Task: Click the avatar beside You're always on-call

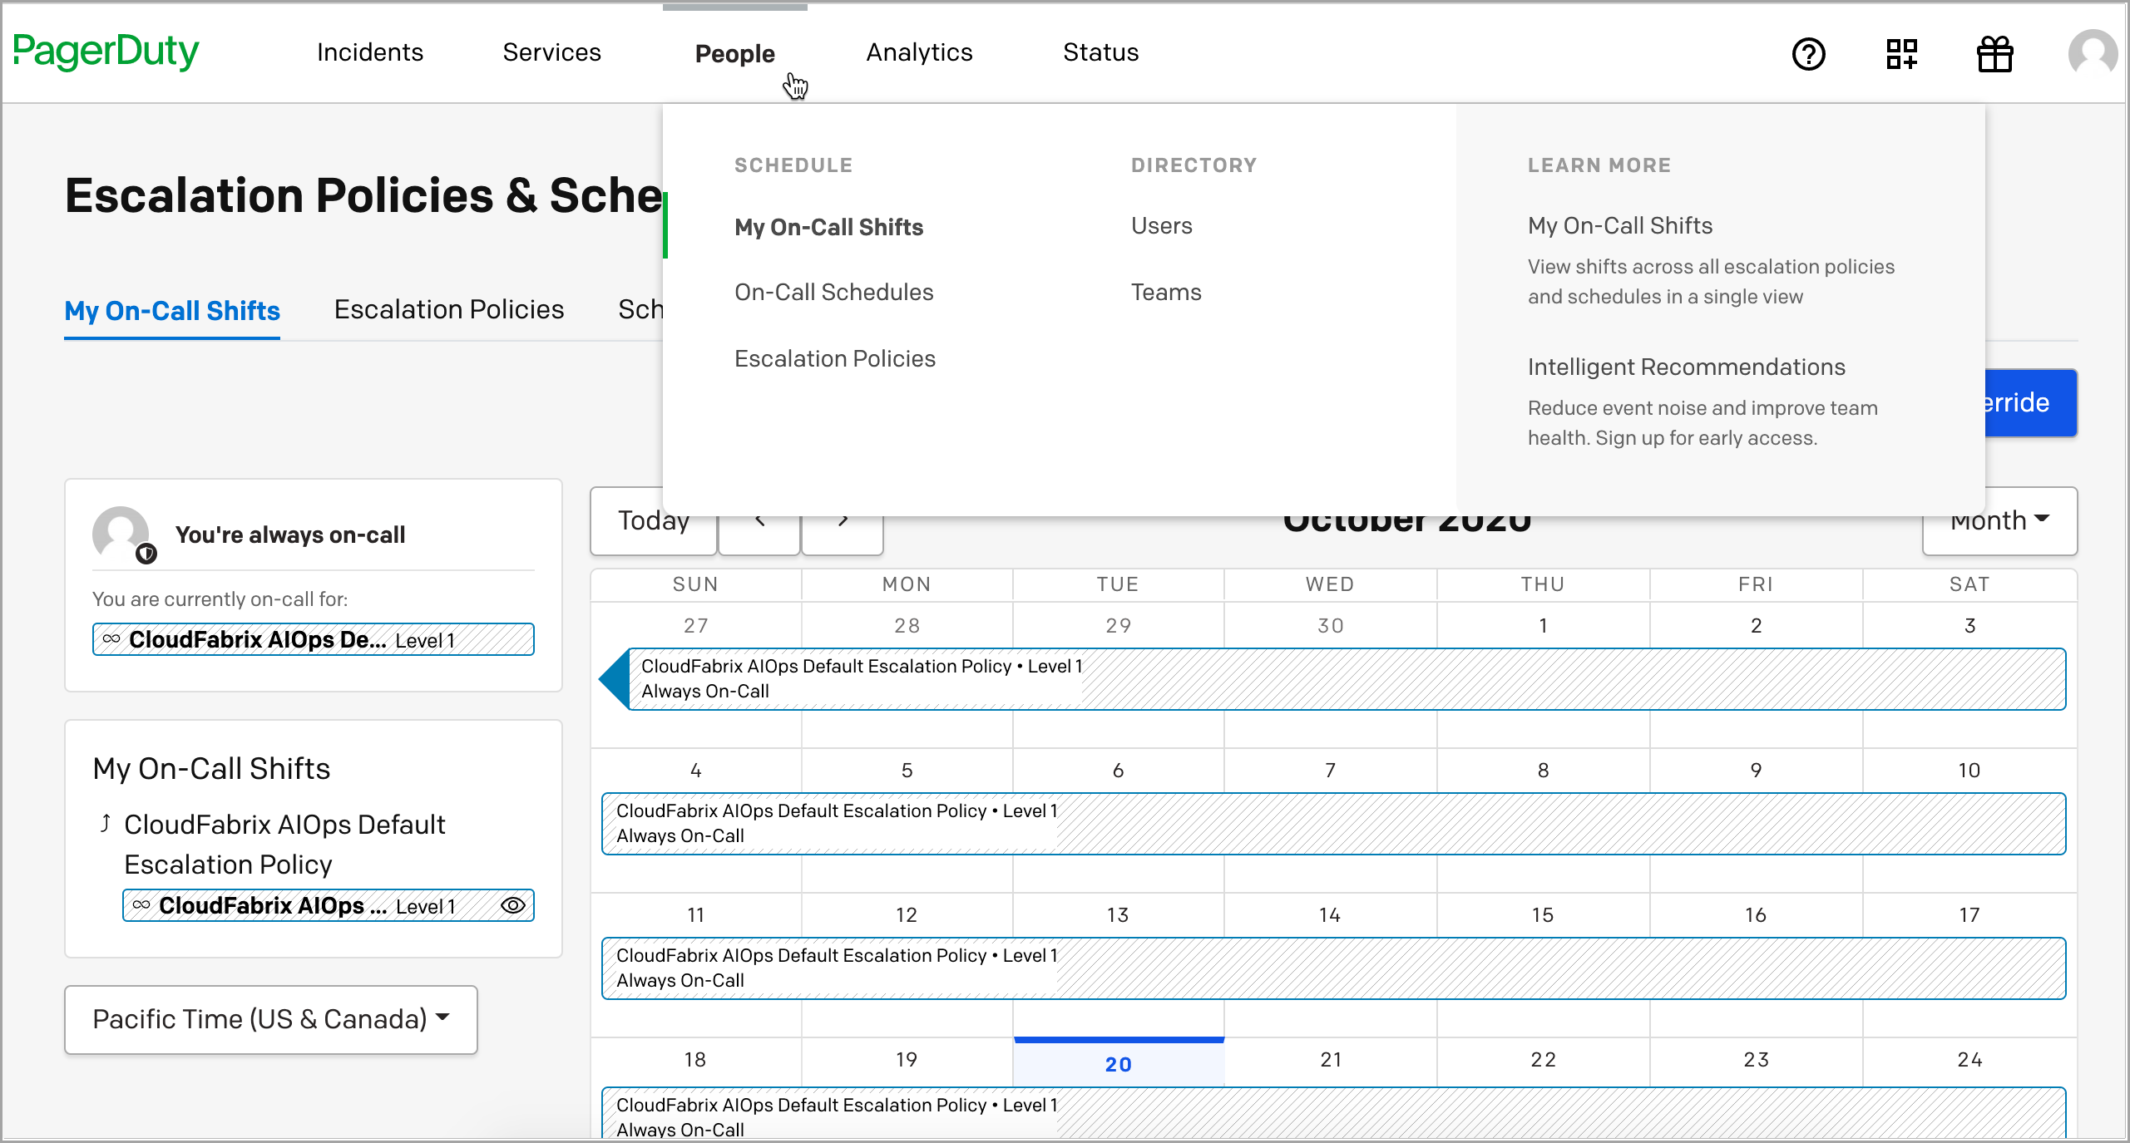Action: pos(121,535)
